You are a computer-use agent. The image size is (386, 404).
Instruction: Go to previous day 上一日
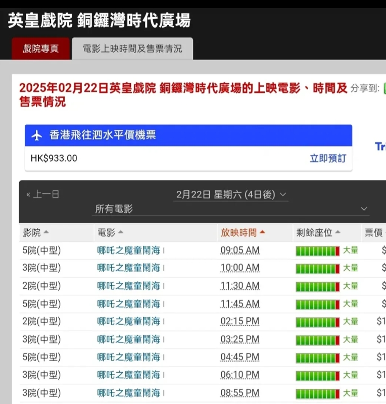(x=43, y=194)
